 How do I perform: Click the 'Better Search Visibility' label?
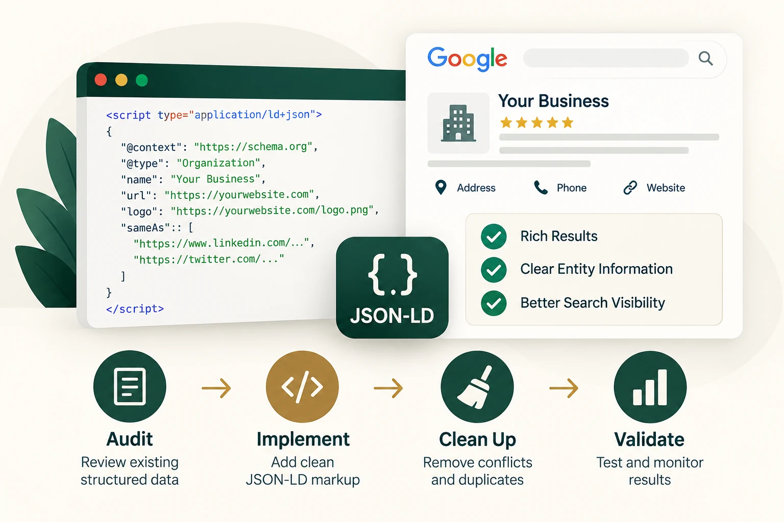(x=593, y=303)
